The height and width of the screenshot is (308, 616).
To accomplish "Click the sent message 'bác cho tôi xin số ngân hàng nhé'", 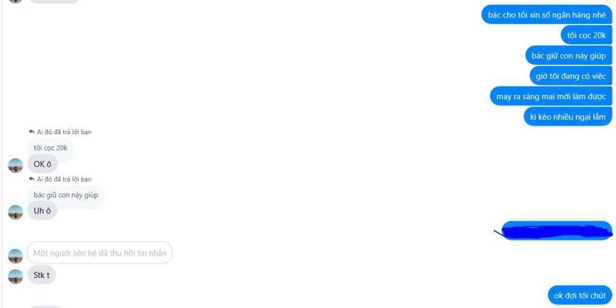I will pyautogui.click(x=547, y=14).
